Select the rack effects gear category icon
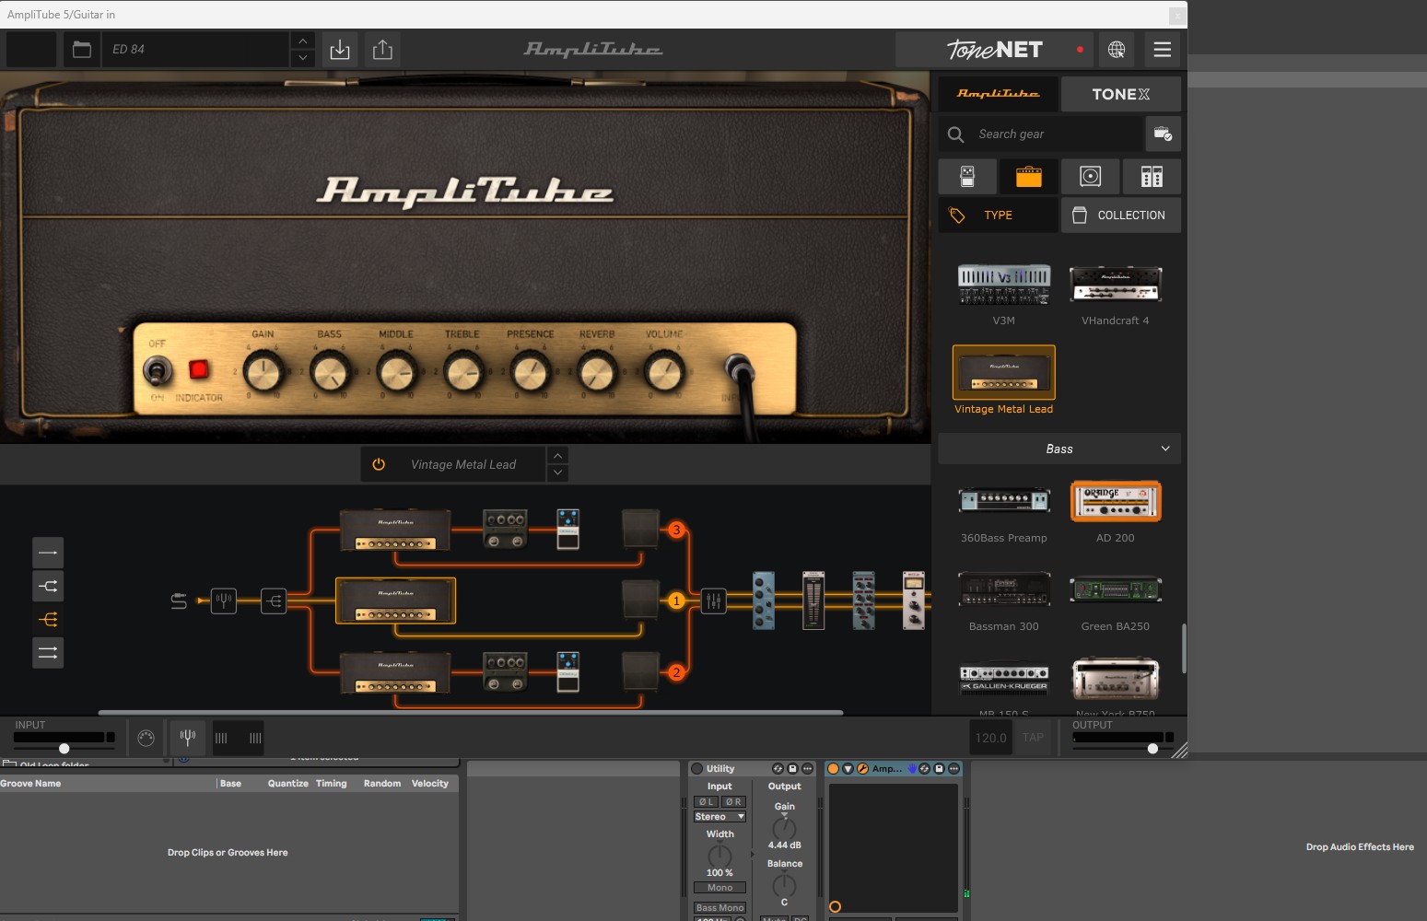 coord(1152,177)
